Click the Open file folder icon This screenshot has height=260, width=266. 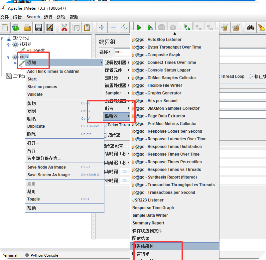tap(27, 28)
